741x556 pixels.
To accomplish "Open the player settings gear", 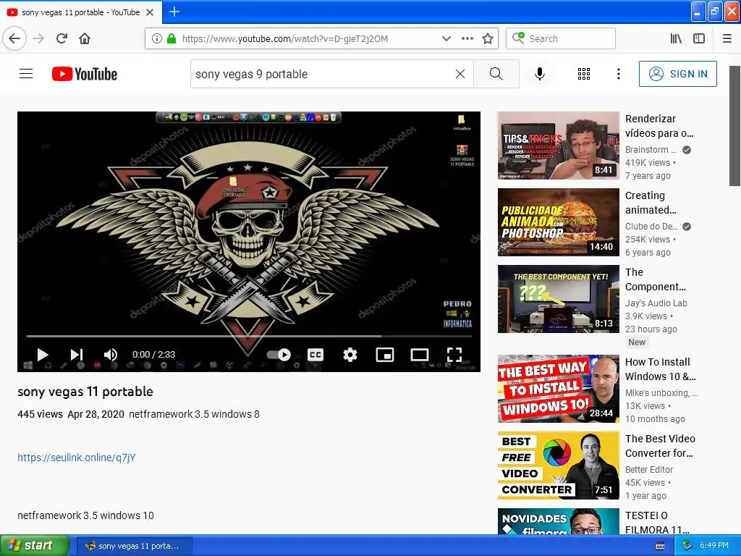I will (350, 355).
